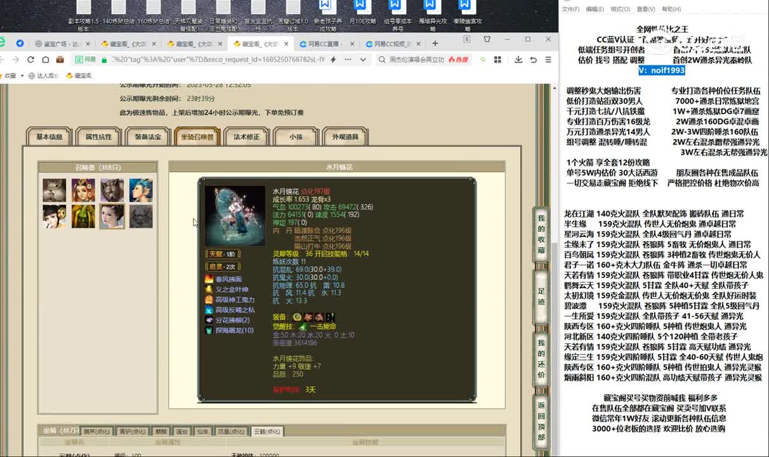Select the 葫芦(点化) mount tab
The width and height of the screenshot is (769, 457).
(x=97, y=431)
